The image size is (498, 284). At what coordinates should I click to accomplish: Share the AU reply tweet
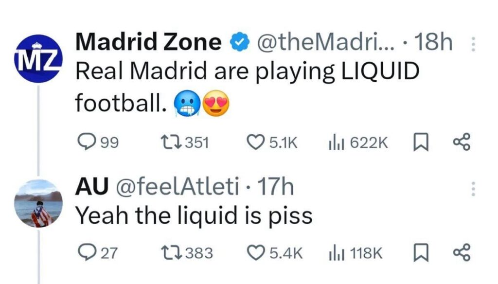[x=461, y=253]
